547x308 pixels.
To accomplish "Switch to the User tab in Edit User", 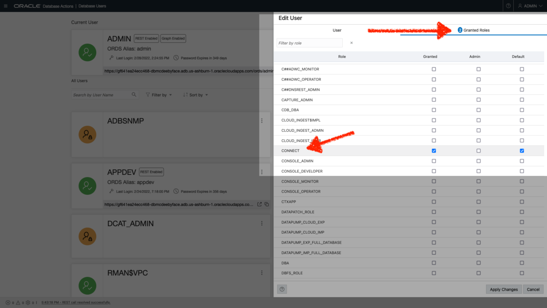I will click(x=337, y=30).
